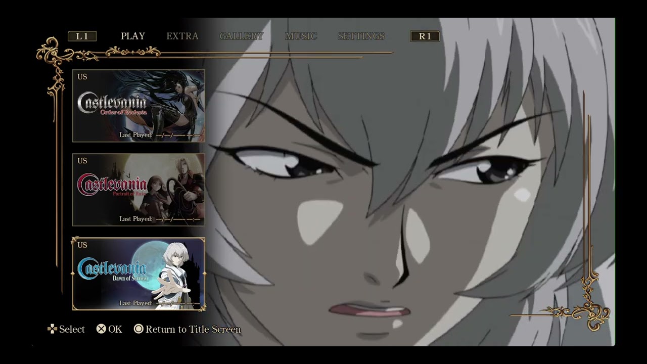Click the cross button OK icon
This screenshot has width=647, height=364.
point(101,329)
